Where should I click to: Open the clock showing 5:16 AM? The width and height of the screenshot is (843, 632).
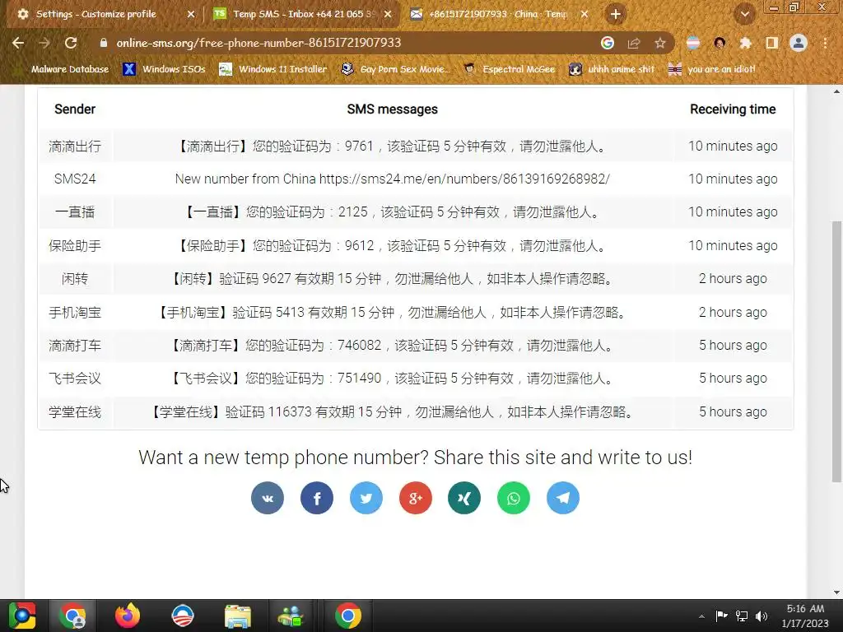(805, 616)
